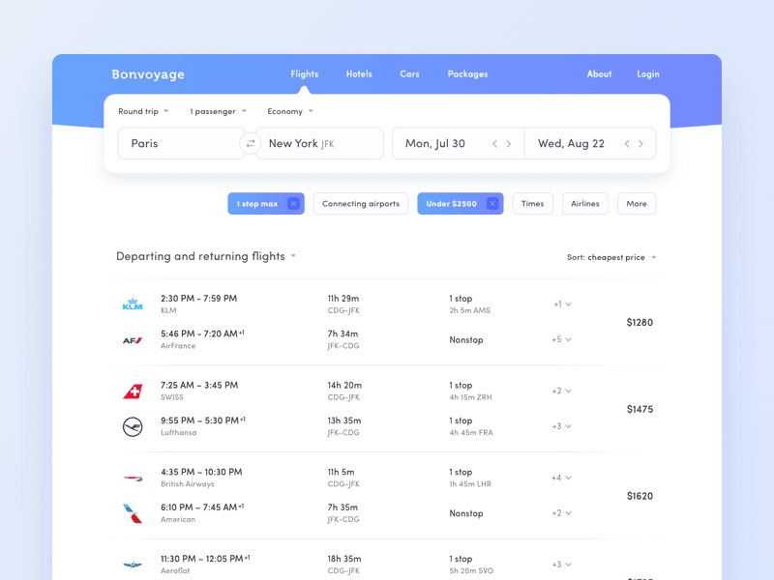Toggle the 'Connecting airports' filter
This screenshot has width=774, height=580.
tap(360, 203)
